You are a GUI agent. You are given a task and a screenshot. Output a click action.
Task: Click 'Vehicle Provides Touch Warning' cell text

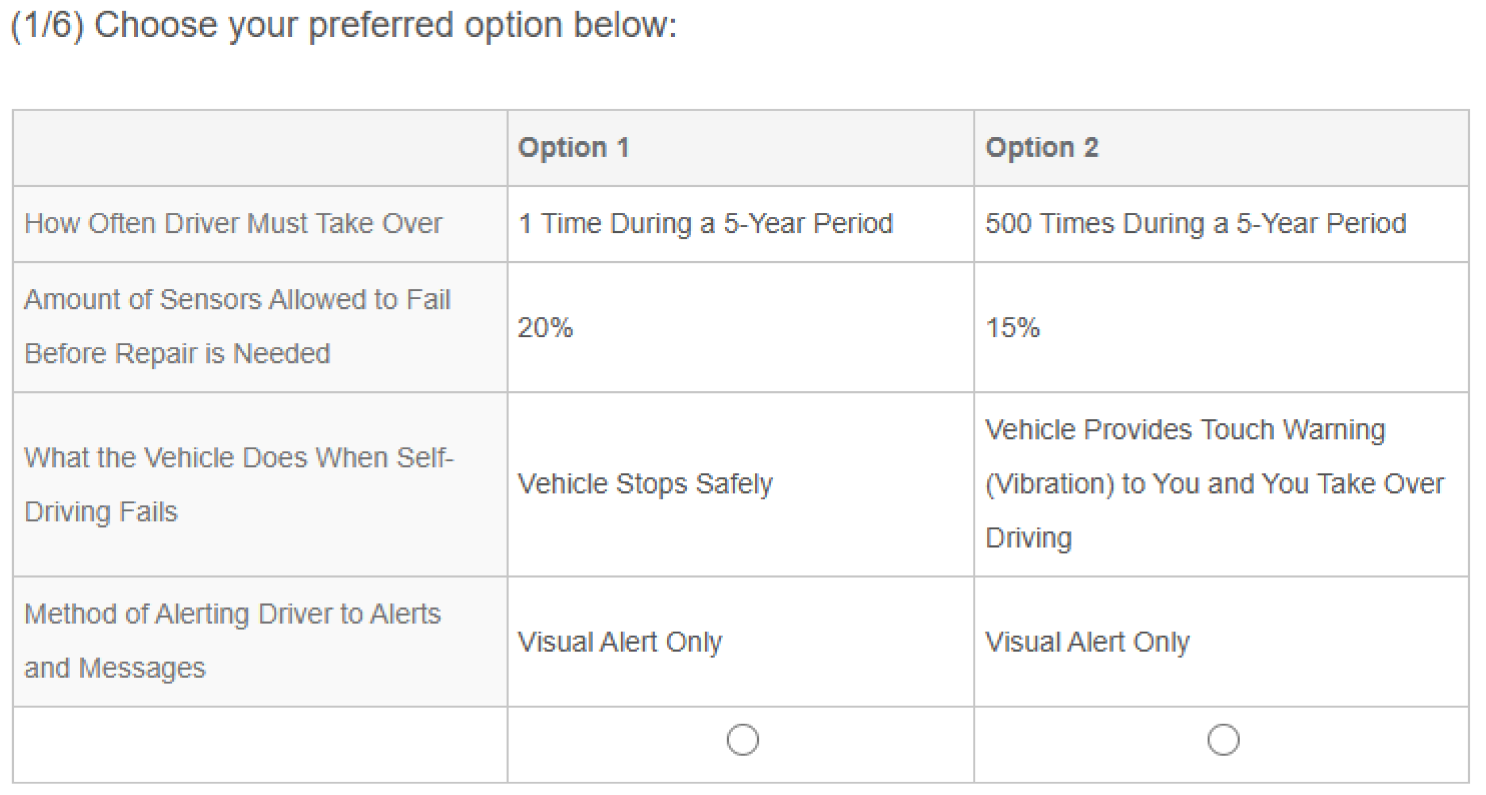point(1185,430)
